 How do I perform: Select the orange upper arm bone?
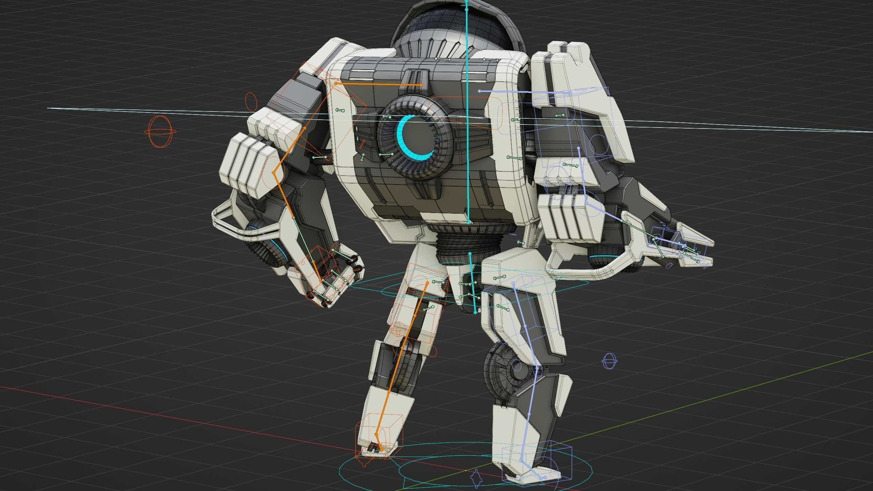click(x=289, y=150)
